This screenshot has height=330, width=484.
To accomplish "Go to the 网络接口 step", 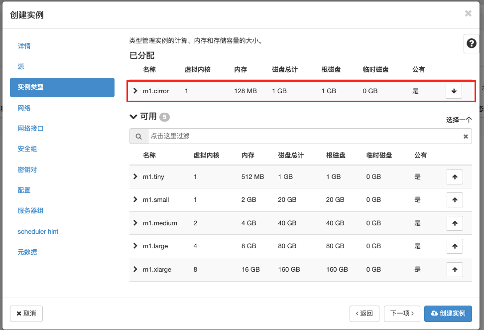I will (x=30, y=128).
